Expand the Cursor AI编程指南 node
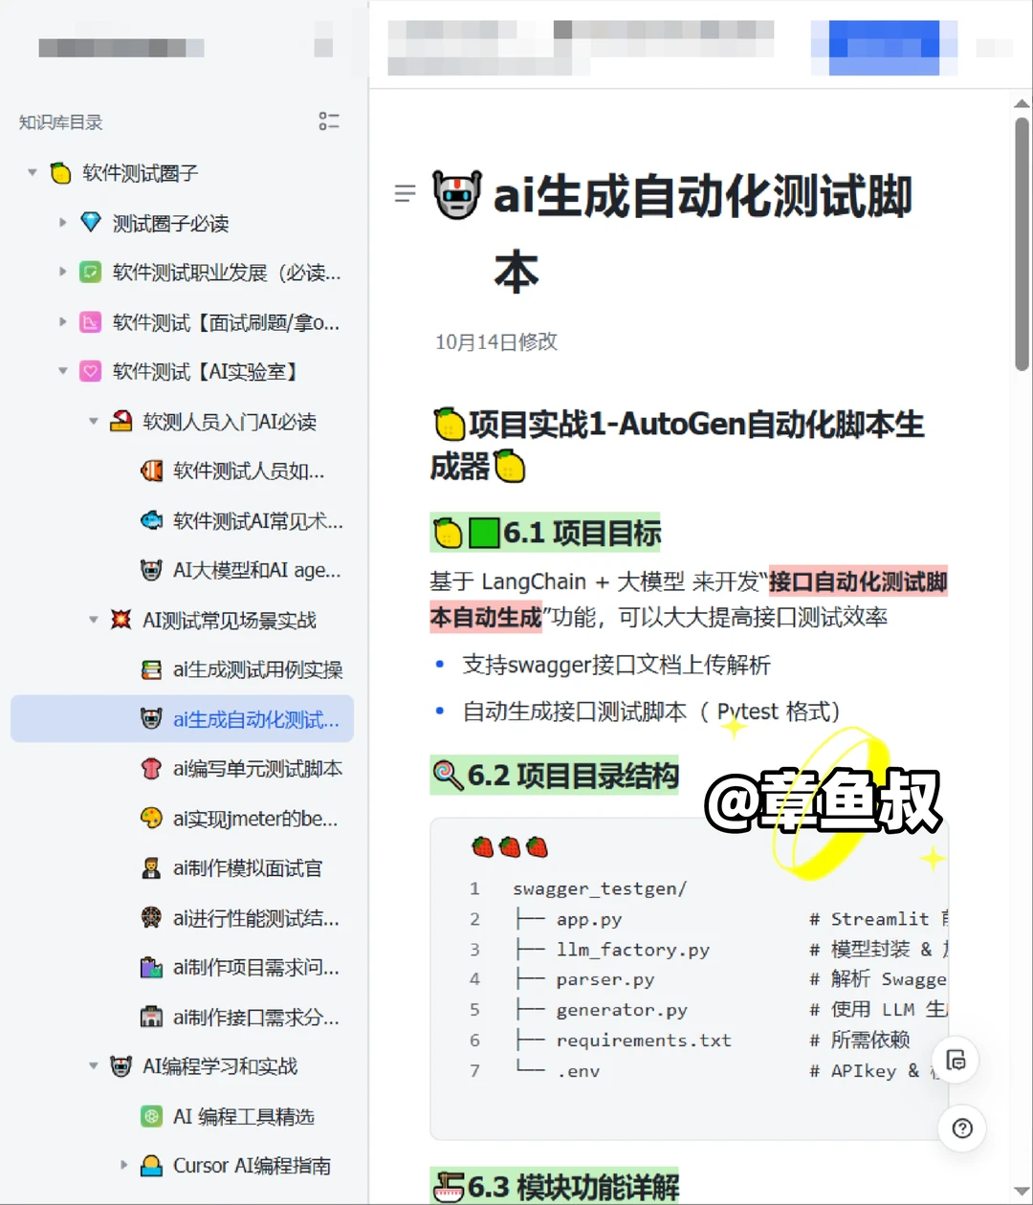Screen dimensions: 1033x1205 pos(123,1165)
